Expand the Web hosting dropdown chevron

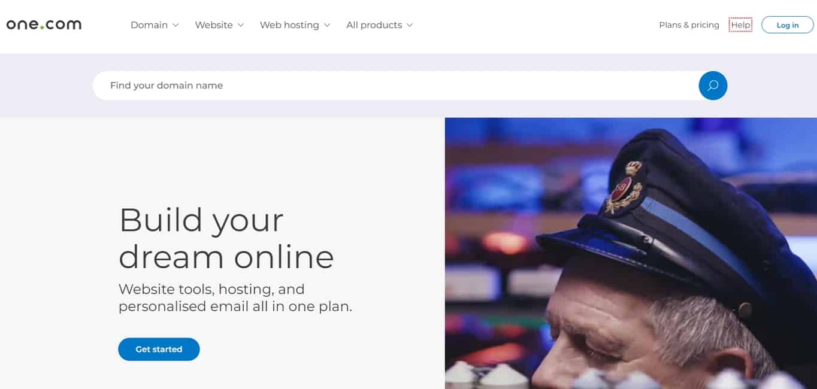[x=326, y=25]
